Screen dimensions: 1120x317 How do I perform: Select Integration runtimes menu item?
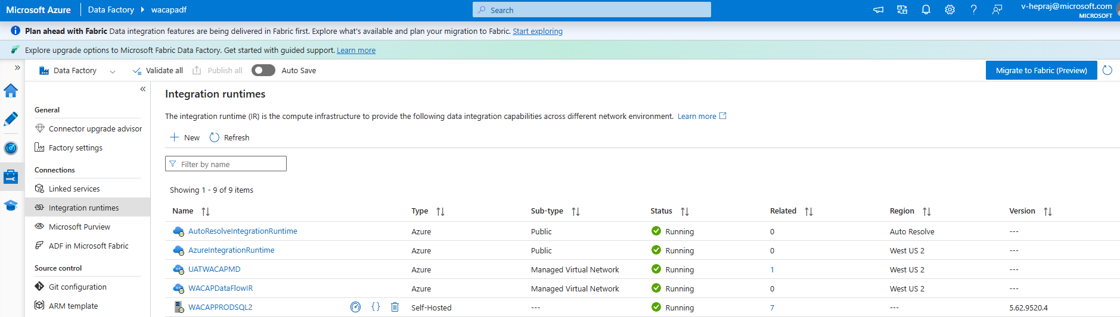pos(88,208)
